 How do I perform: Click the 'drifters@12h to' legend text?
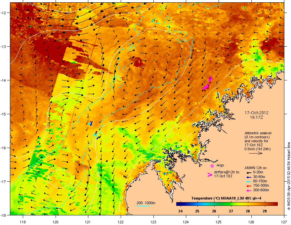coord(227,172)
